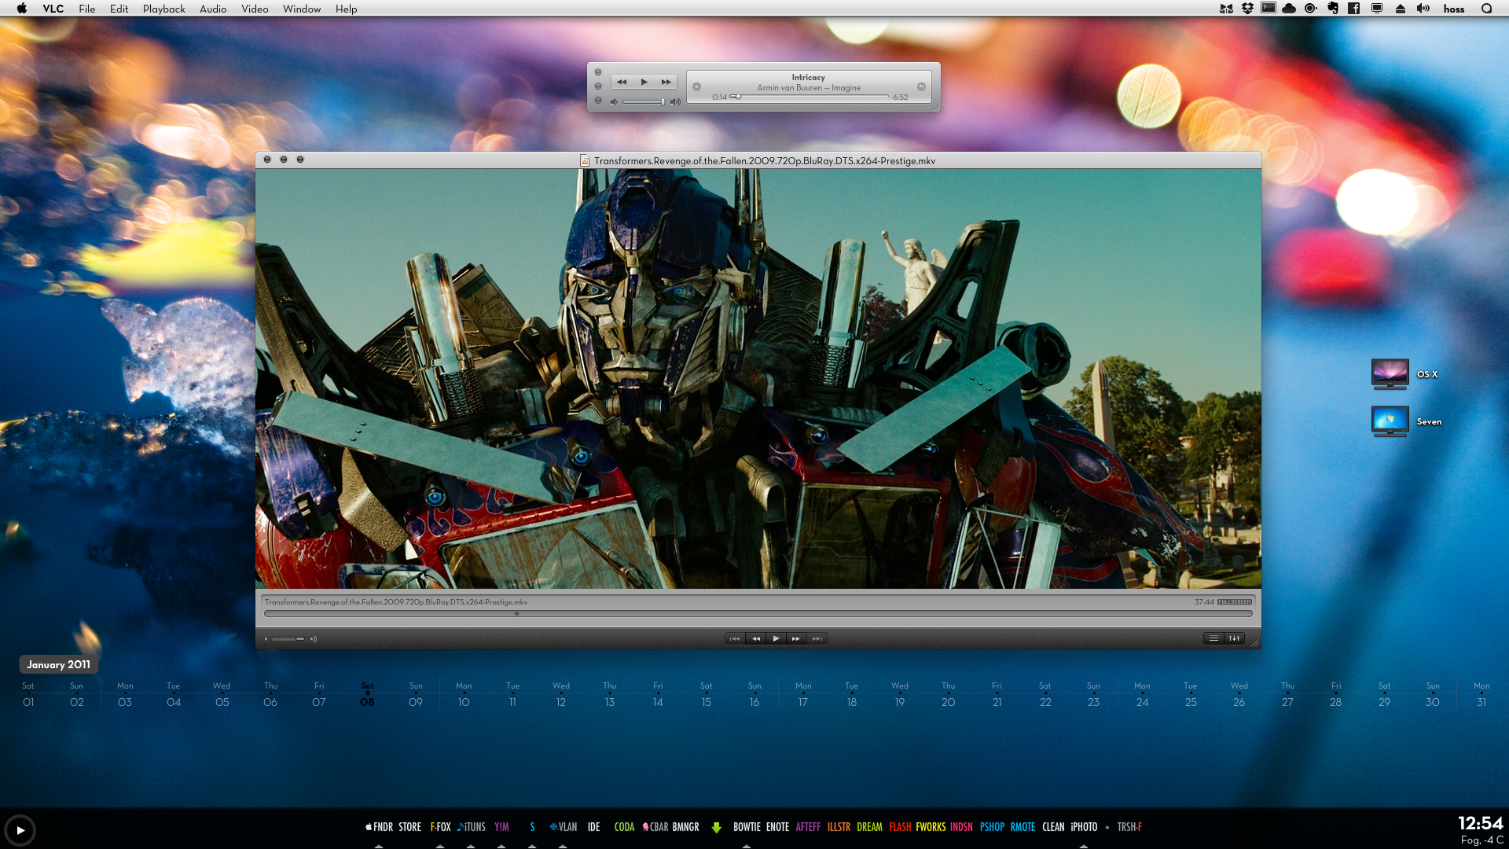This screenshot has height=849, width=1509.
Task: Launch PSHOP from the dock
Action: coord(992,827)
